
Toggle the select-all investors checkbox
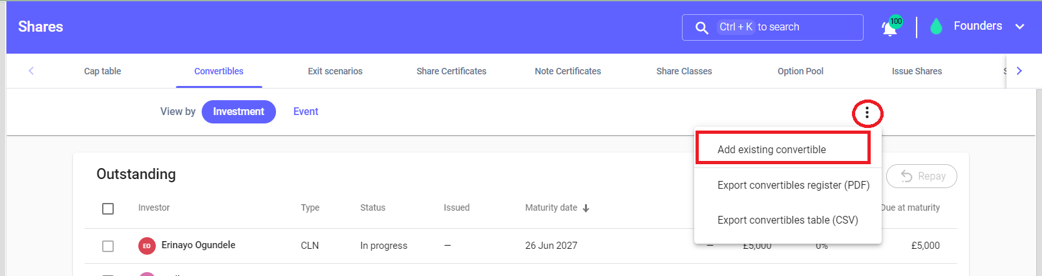click(108, 208)
